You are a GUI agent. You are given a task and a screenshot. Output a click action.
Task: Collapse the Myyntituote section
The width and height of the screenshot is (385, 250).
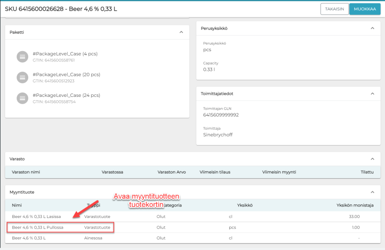(372, 192)
